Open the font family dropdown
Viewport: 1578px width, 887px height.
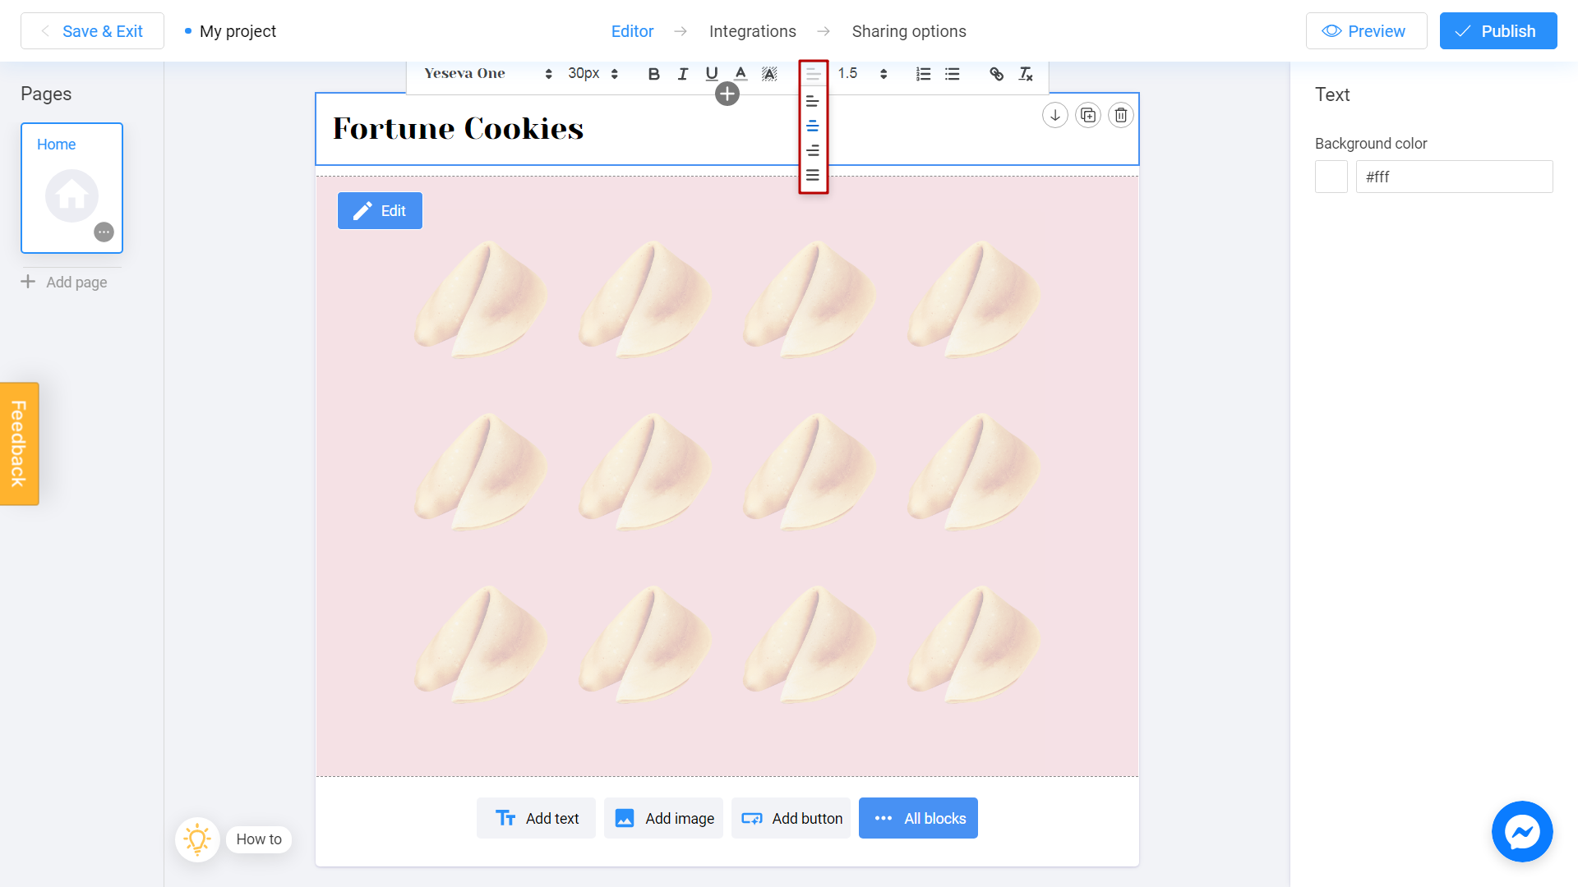(487, 74)
